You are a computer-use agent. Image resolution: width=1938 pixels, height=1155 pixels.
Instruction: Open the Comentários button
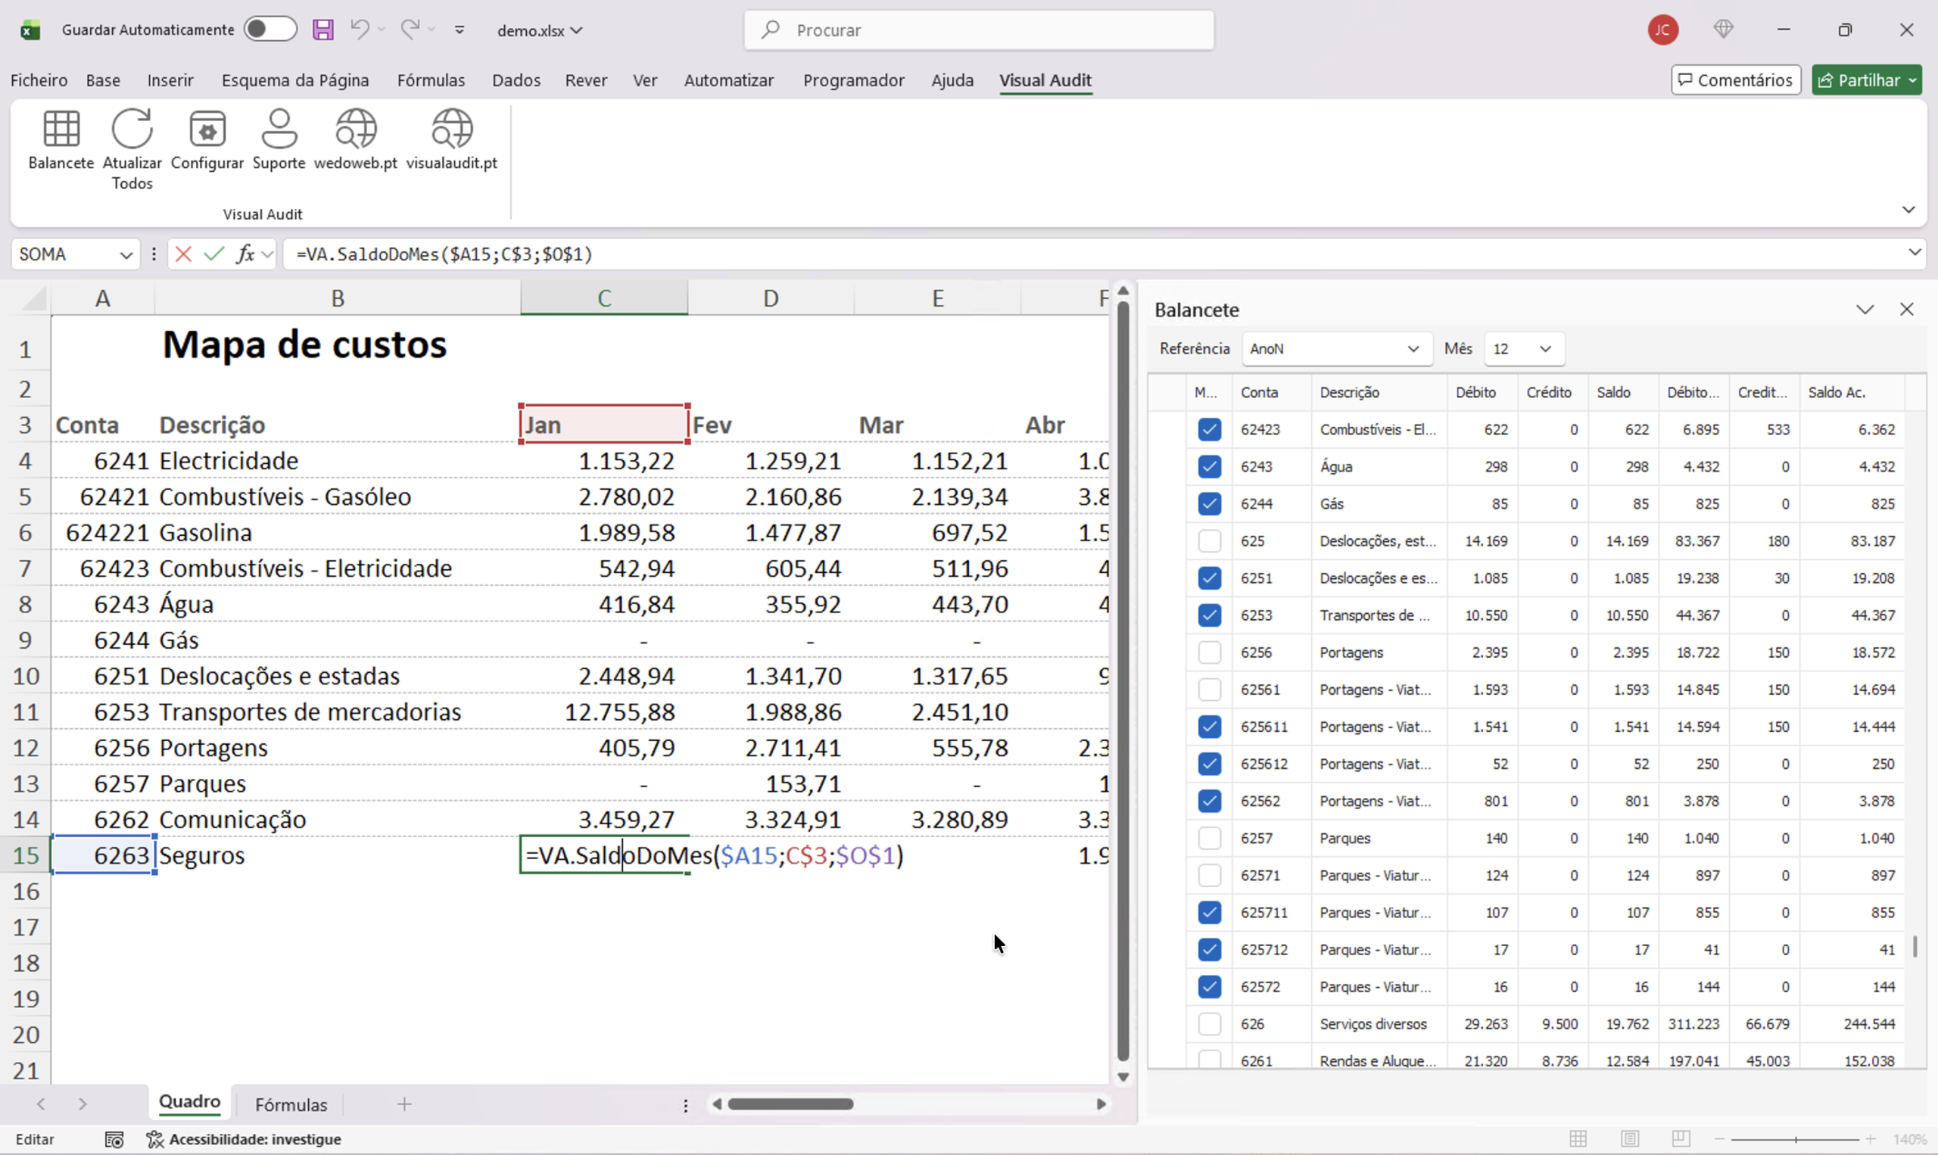[x=1735, y=80]
